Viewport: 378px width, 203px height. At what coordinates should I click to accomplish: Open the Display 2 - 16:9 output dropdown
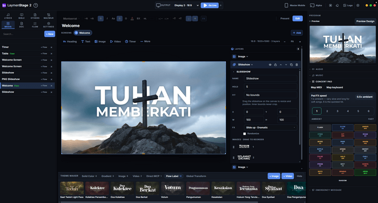click(x=186, y=5)
